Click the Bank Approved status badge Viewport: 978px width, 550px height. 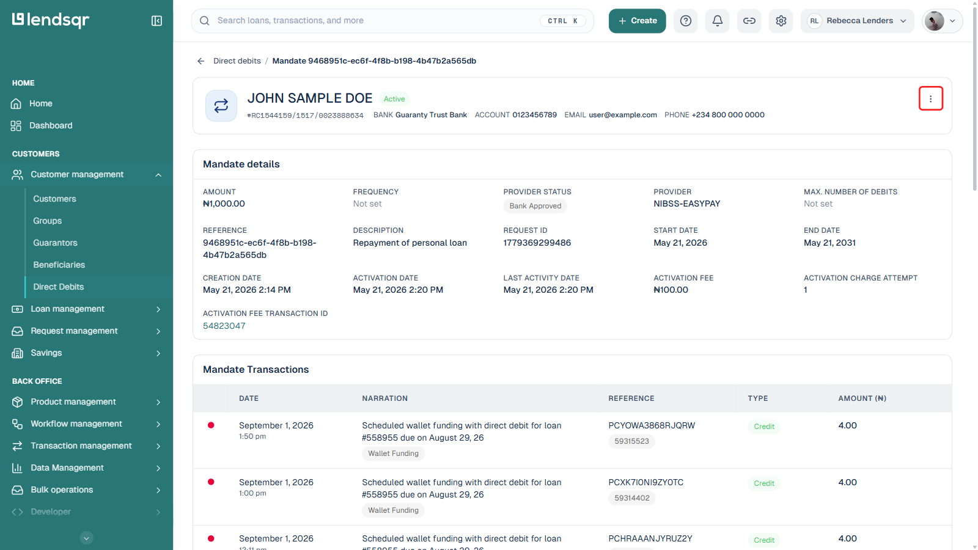click(x=535, y=206)
